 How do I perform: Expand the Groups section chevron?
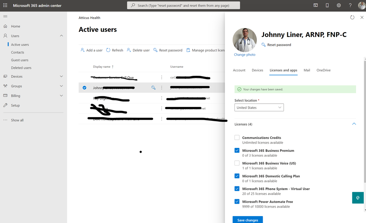[x=62, y=86]
